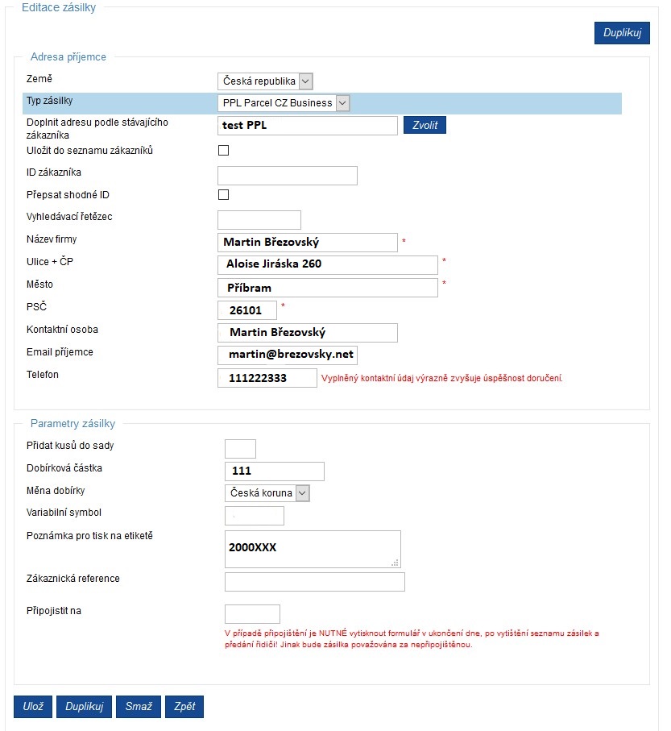This screenshot has width=671, height=731.
Task: Select the Email příjemce input field
Action: (288, 355)
